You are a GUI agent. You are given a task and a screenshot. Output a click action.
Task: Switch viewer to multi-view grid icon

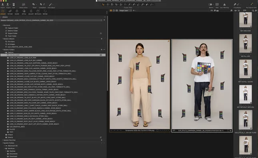[x=111, y=10]
